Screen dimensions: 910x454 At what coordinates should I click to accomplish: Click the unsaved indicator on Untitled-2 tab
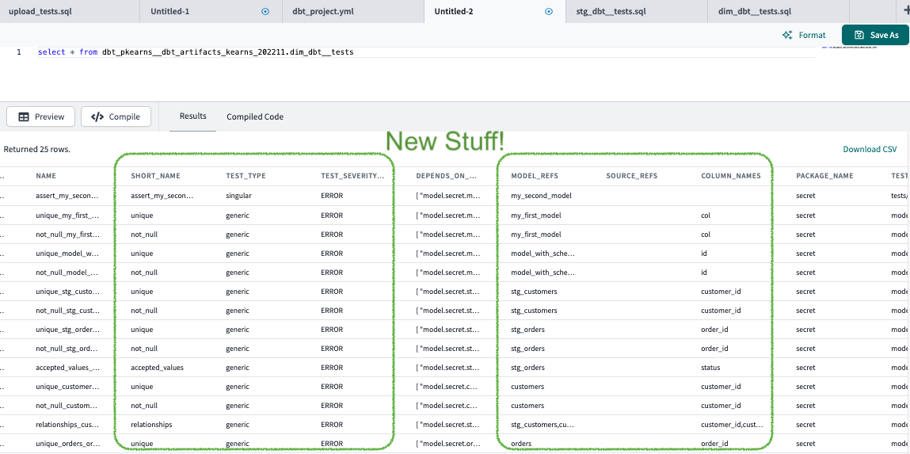pyautogui.click(x=548, y=11)
